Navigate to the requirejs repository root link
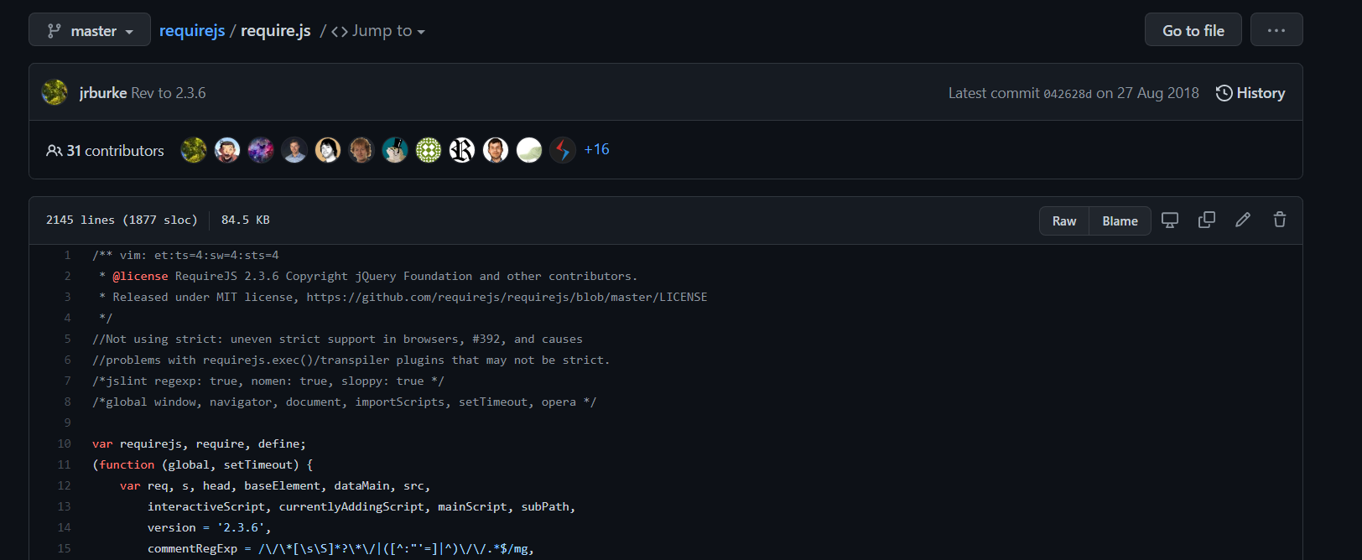The width and height of the screenshot is (1362, 560). (192, 31)
